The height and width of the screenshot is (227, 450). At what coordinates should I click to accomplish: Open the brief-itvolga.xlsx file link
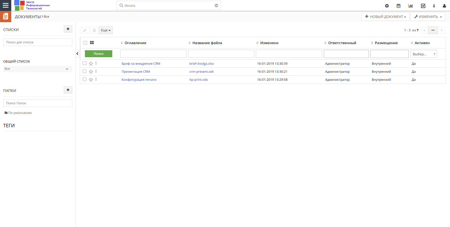[201, 64]
